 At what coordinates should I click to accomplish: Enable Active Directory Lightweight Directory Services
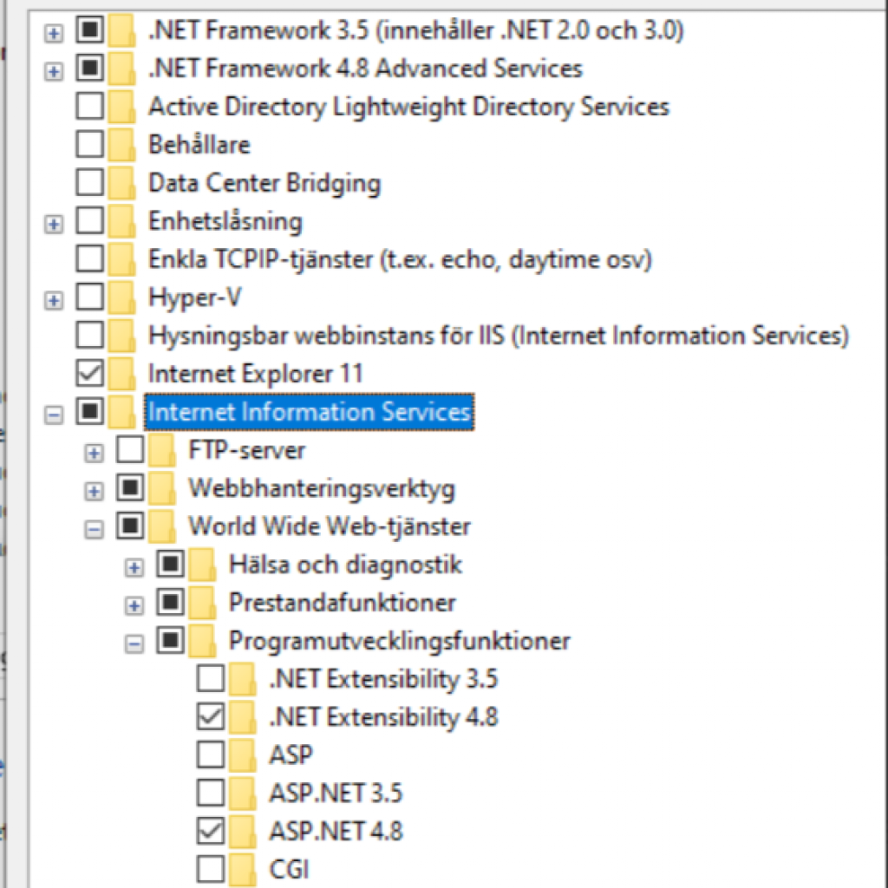pos(89,106)
